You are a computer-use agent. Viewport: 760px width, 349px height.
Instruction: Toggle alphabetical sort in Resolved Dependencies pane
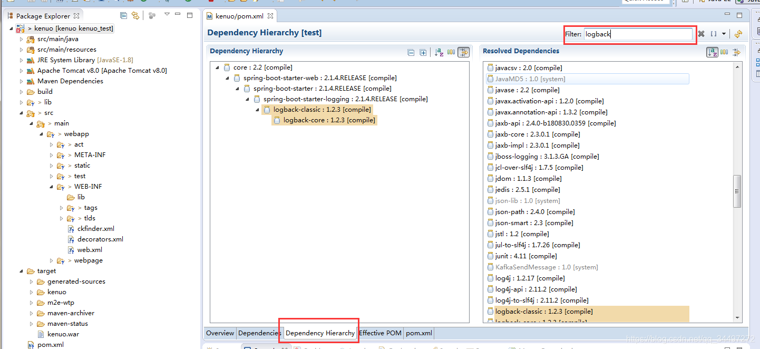712,52
